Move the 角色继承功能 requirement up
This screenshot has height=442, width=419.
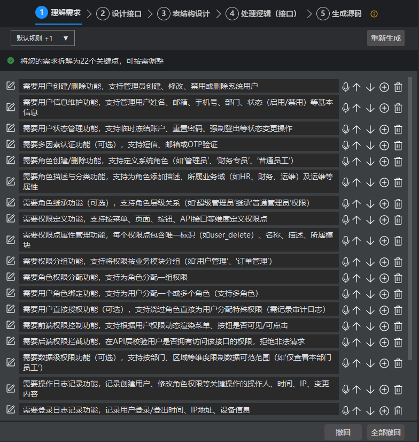[357, 203]
